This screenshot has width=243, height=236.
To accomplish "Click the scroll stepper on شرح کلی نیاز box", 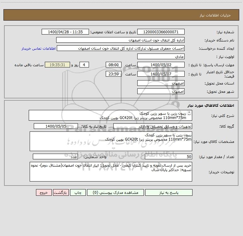I will (189, 113).
